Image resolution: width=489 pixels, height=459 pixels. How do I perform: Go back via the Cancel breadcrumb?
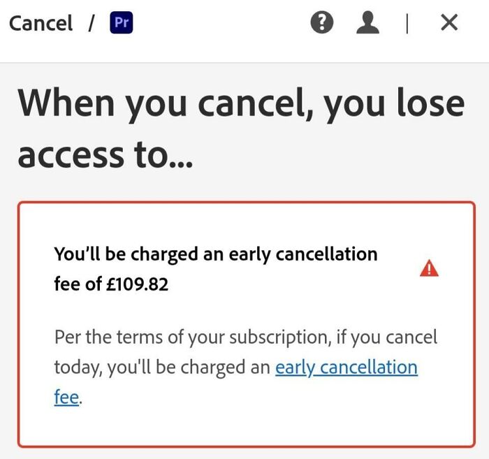click(x=41, y=23)
